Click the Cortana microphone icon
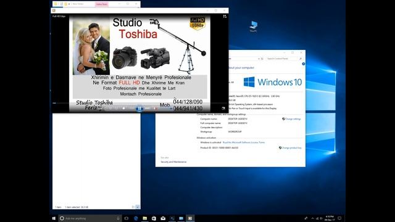Viewport: 395px width, 222px height. (x=118, y=218)
